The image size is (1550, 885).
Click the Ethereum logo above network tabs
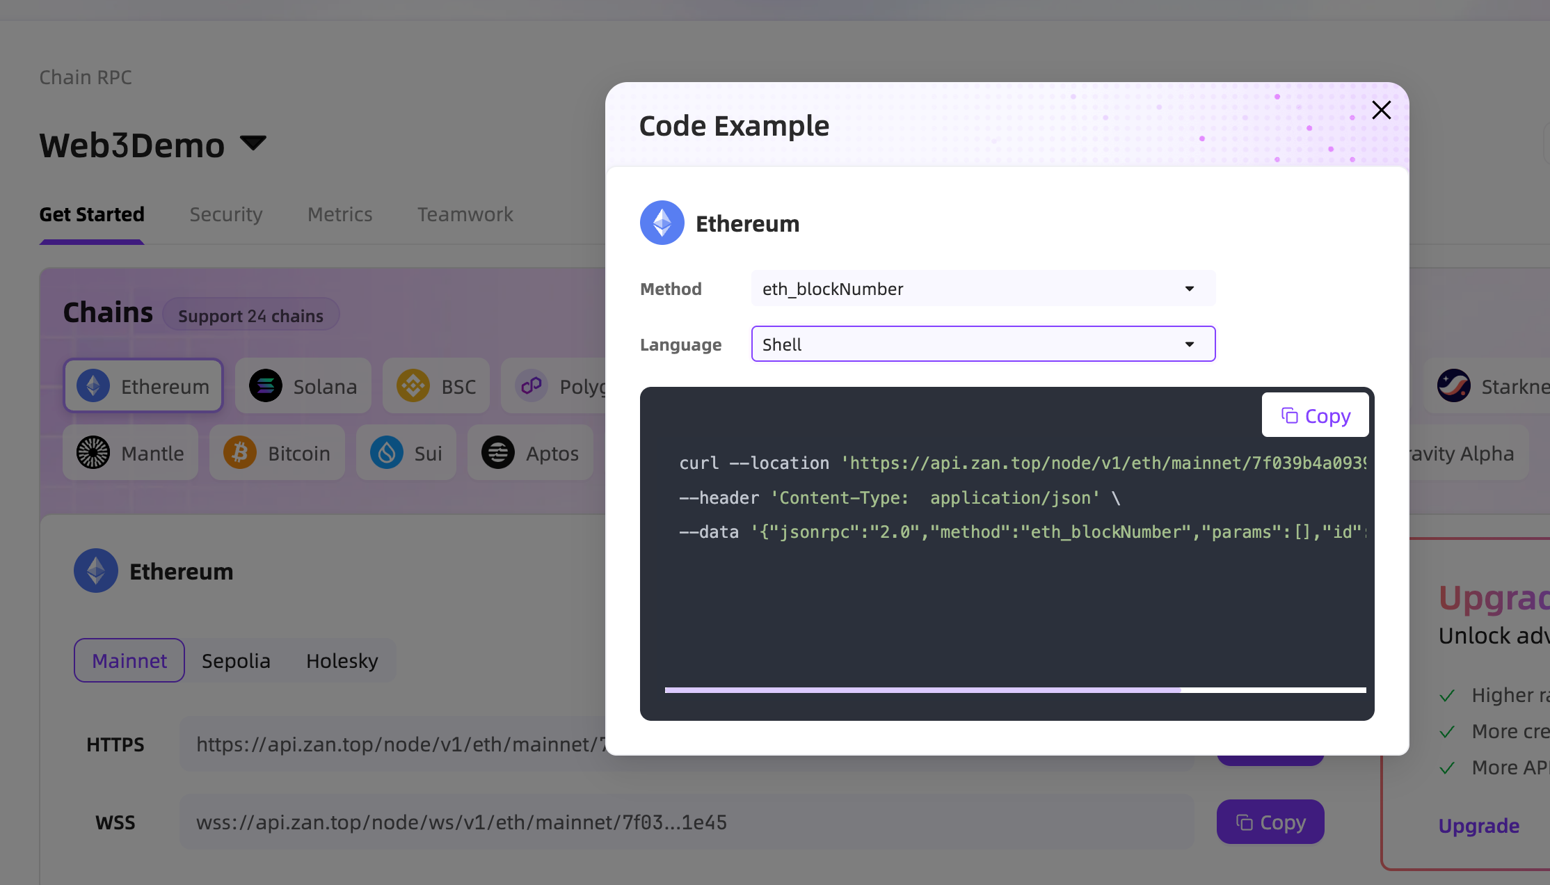pyautogui.click(x=96, y=571)
